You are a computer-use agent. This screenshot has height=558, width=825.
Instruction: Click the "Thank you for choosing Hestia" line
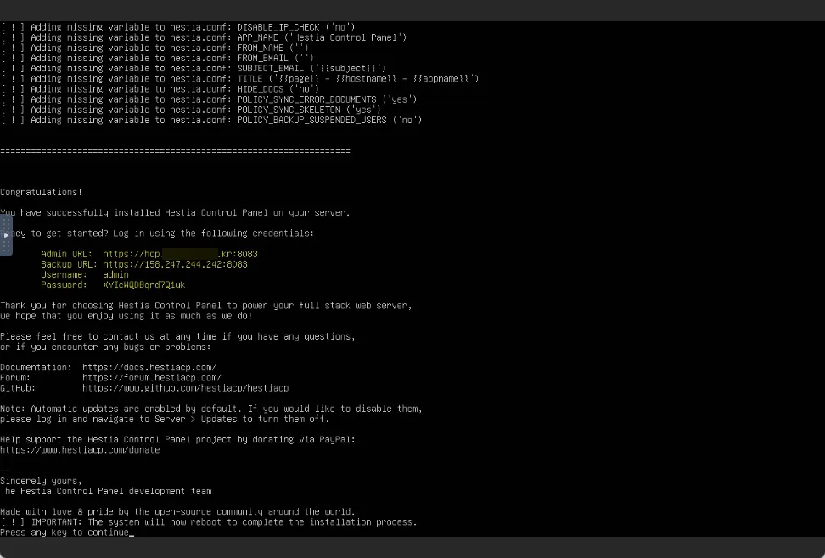point(205,305)
